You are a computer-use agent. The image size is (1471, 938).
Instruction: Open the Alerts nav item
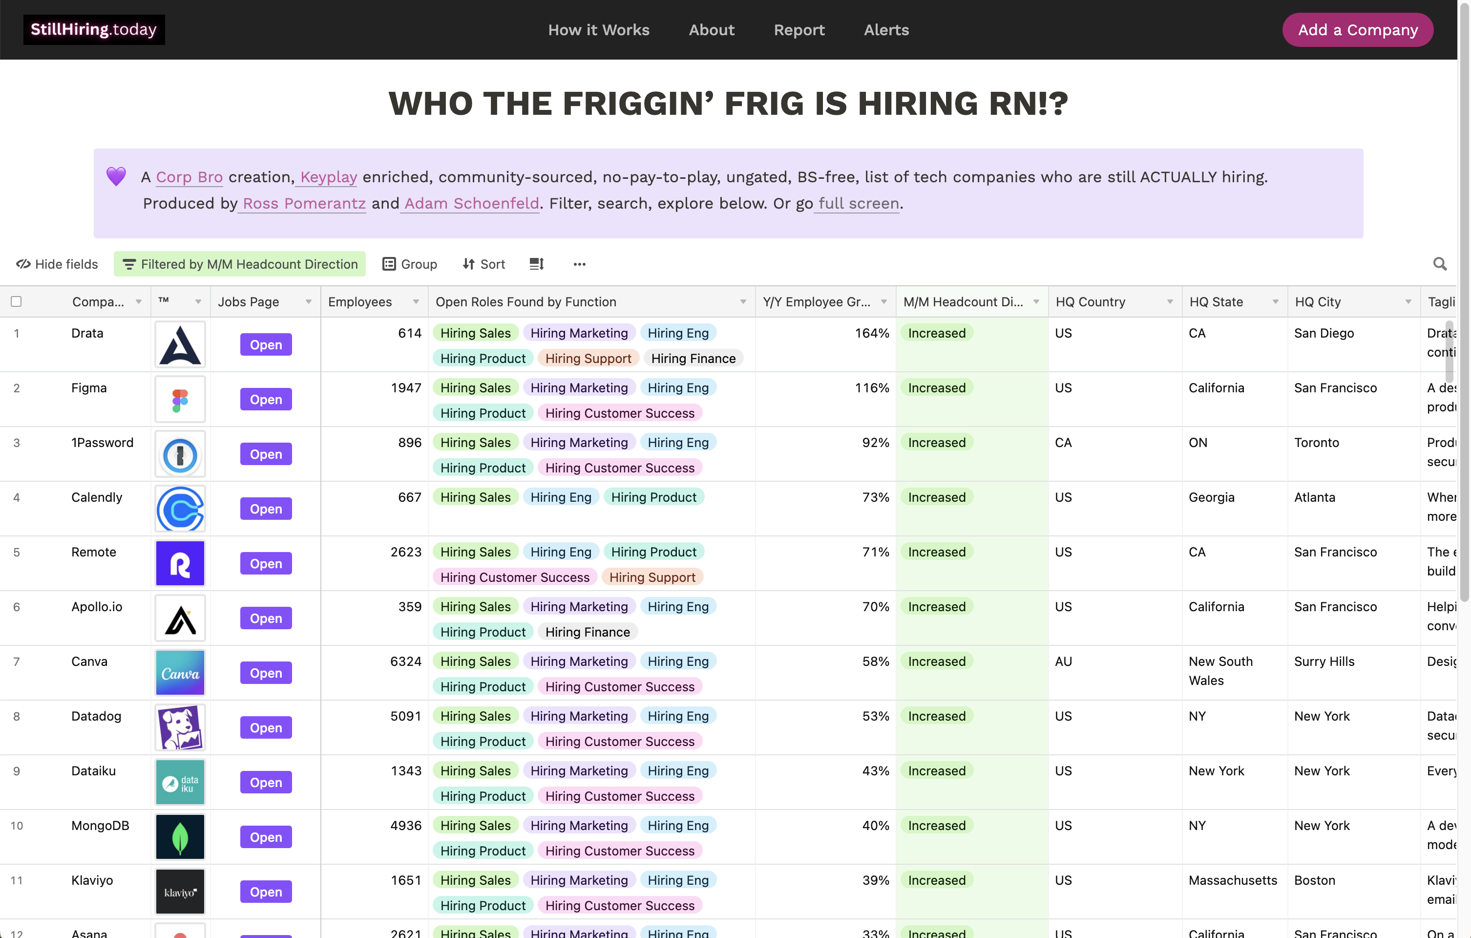pos(886,30)
